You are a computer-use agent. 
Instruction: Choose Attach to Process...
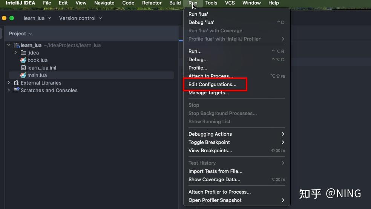(237, 76)
